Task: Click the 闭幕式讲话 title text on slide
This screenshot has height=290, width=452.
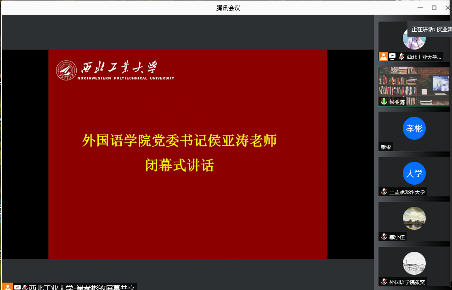Action: pyautogui.click(x=180, y=165)
